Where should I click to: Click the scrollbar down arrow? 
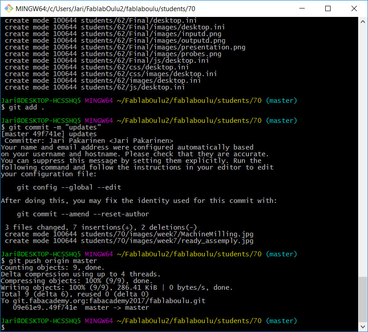coord(363,327)
